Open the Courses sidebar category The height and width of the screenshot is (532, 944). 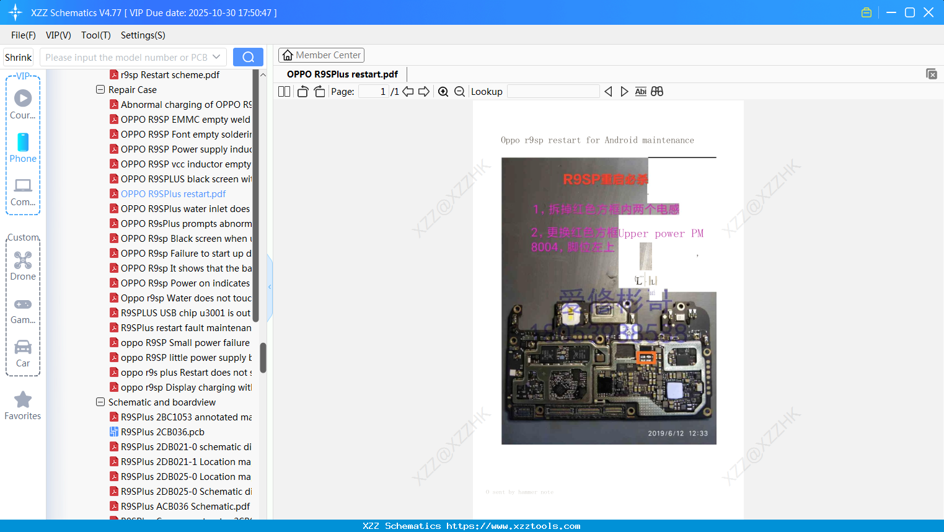[23, 105]
